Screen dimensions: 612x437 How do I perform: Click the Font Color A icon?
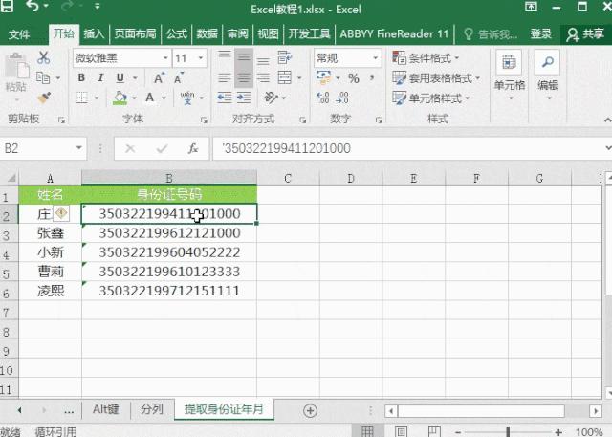149,98
